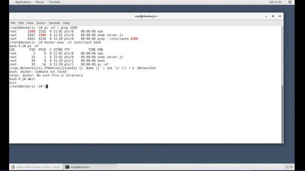Click 'node server.js' in PID 24 row
Image resolution: width=305 pixels, height=171 pixels.
tap(110, 57)
